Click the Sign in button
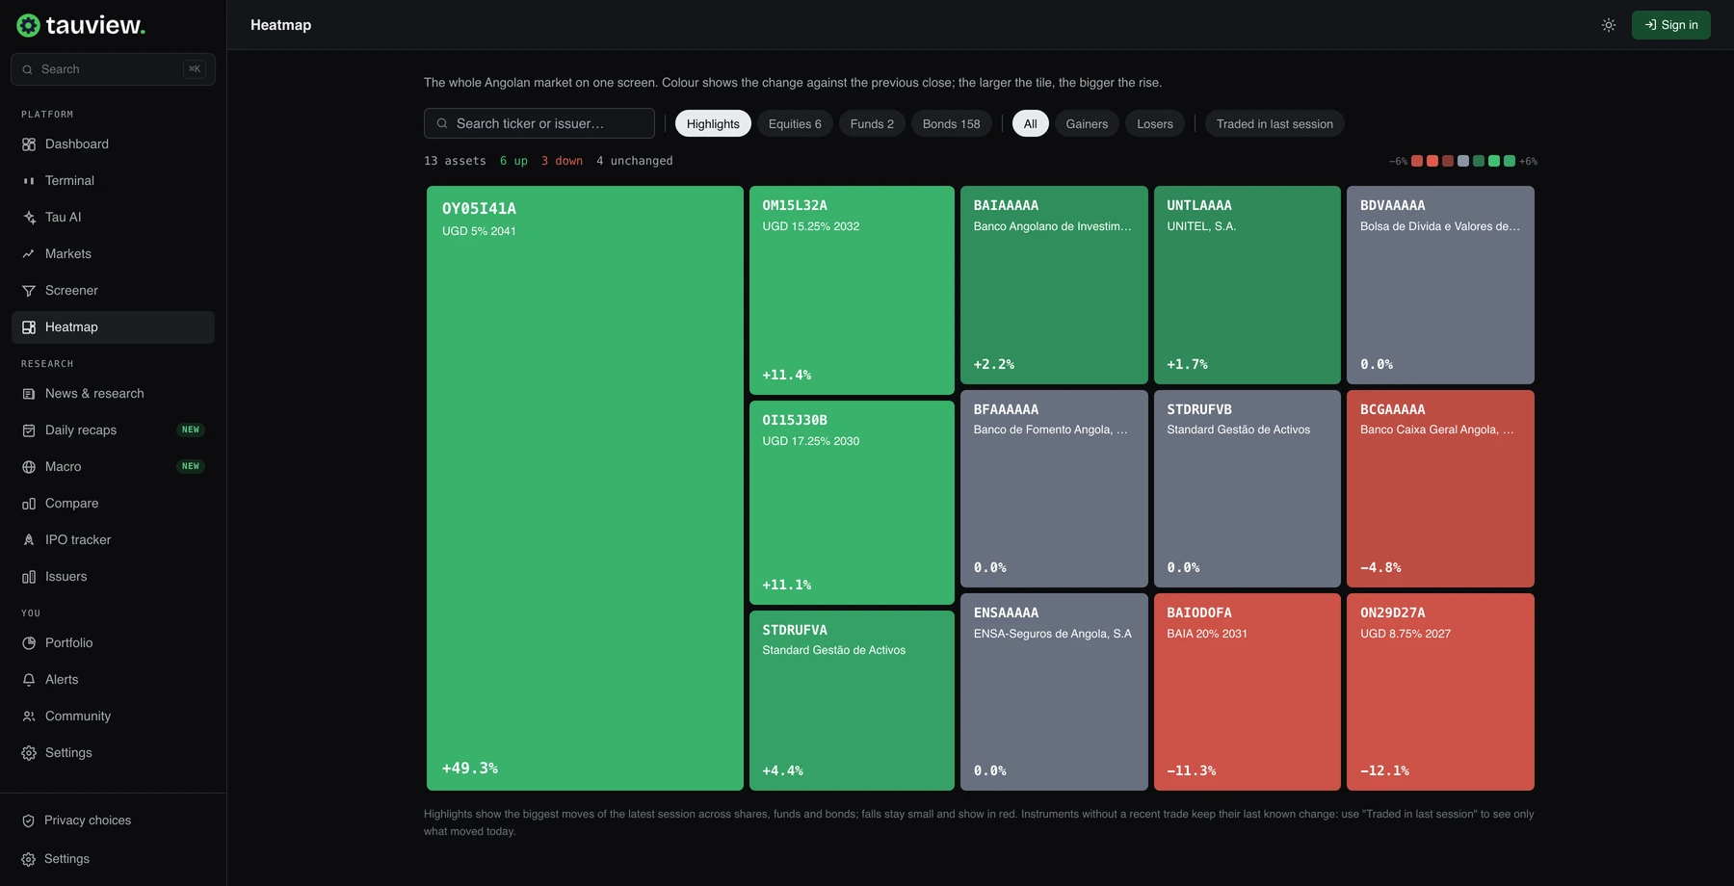 1670,25
